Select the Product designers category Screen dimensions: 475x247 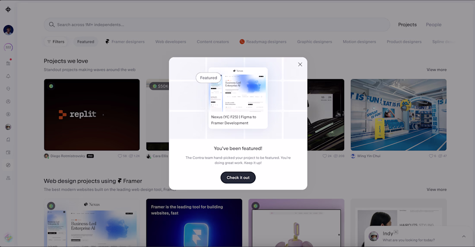404,41
